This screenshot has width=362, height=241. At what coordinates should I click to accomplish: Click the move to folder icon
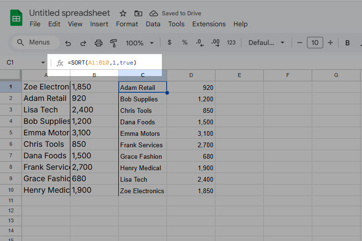(x=138, y=13)
